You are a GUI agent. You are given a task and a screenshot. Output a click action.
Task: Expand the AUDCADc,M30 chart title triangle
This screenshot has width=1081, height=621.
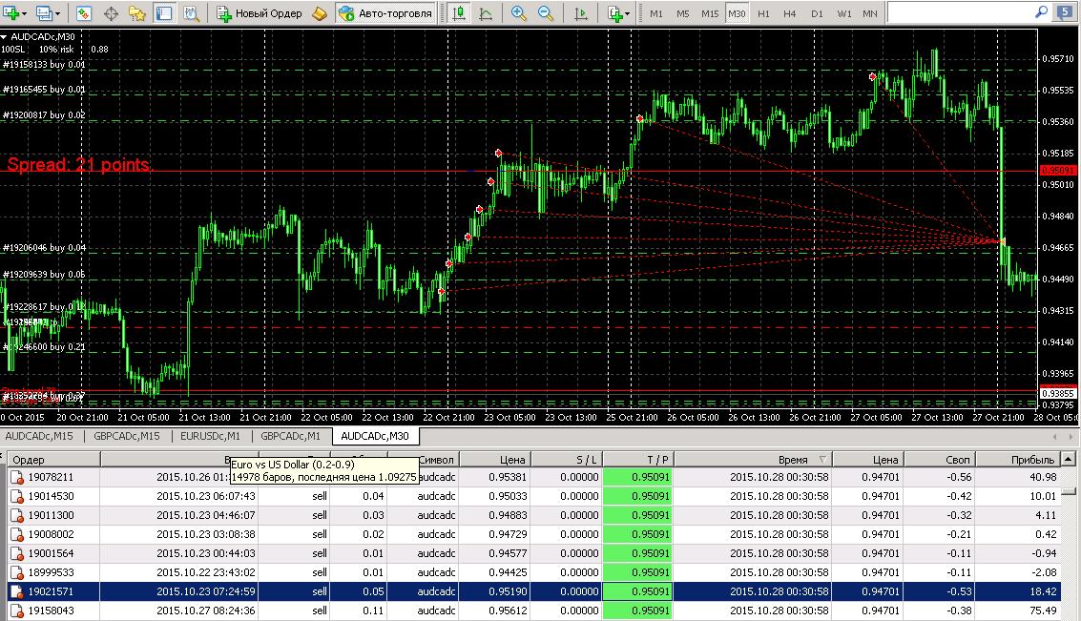click(x=4, y=36)
